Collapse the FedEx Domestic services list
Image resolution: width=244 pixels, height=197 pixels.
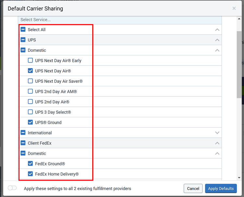tap(217, 153)
